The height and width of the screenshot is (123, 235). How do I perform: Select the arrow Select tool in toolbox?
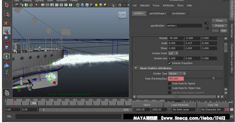pos(7,5)
